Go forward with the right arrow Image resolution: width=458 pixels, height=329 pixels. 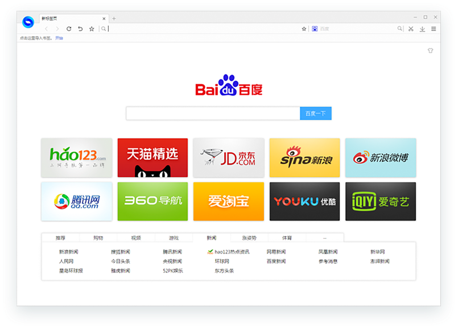57,28
